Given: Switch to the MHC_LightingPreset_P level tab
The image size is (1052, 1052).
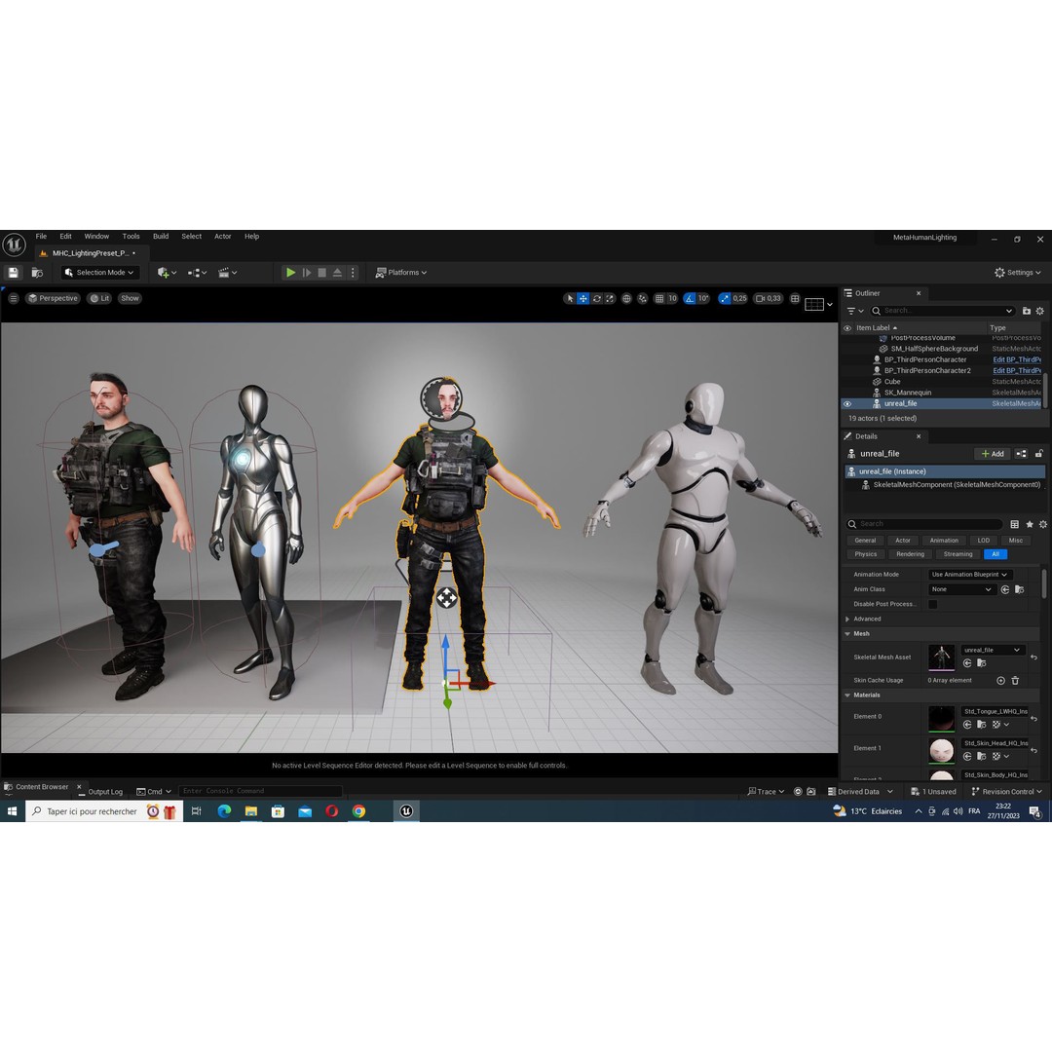Looking at the screenshot, I should [90, 253].
